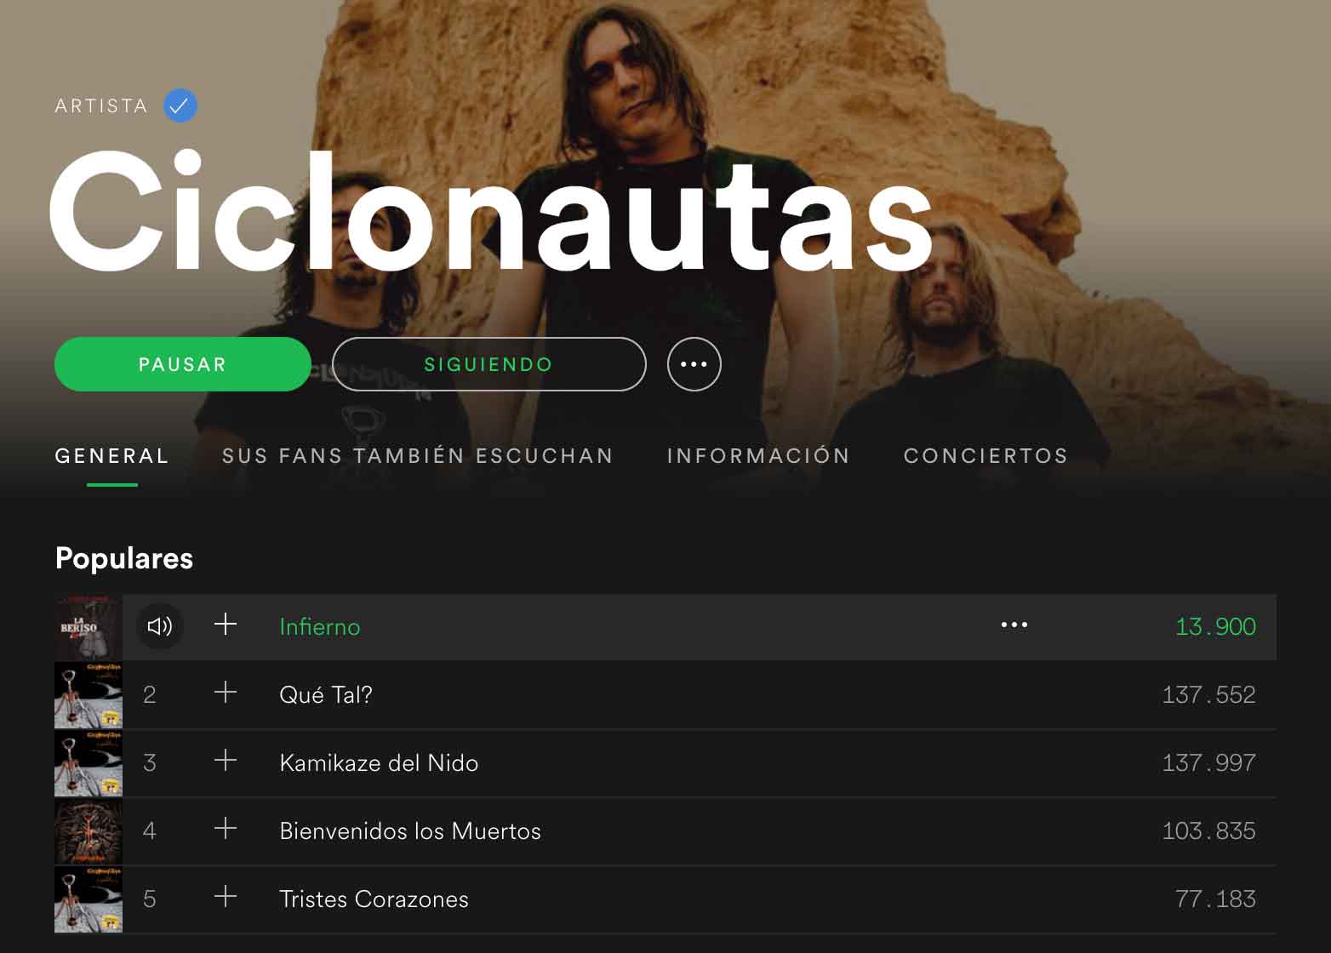The image size is (1331, 953).
Task: Pause playback with the Pausar button
Action: (183, 364)
